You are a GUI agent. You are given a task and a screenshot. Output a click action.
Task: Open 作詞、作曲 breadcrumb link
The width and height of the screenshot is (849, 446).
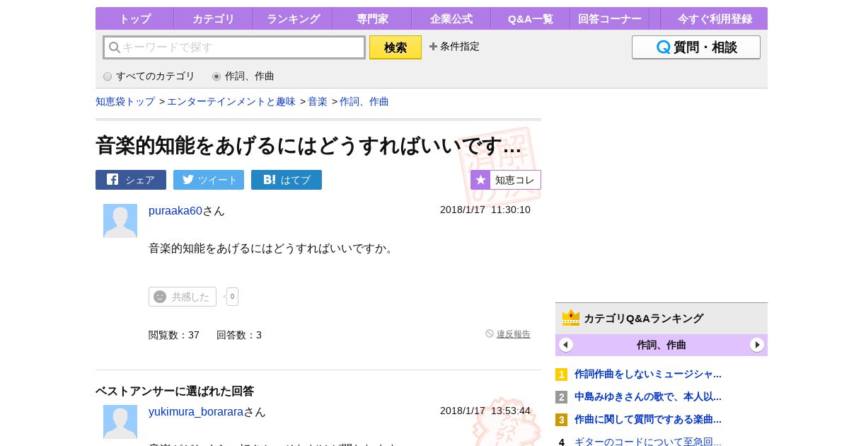[364, 101]
